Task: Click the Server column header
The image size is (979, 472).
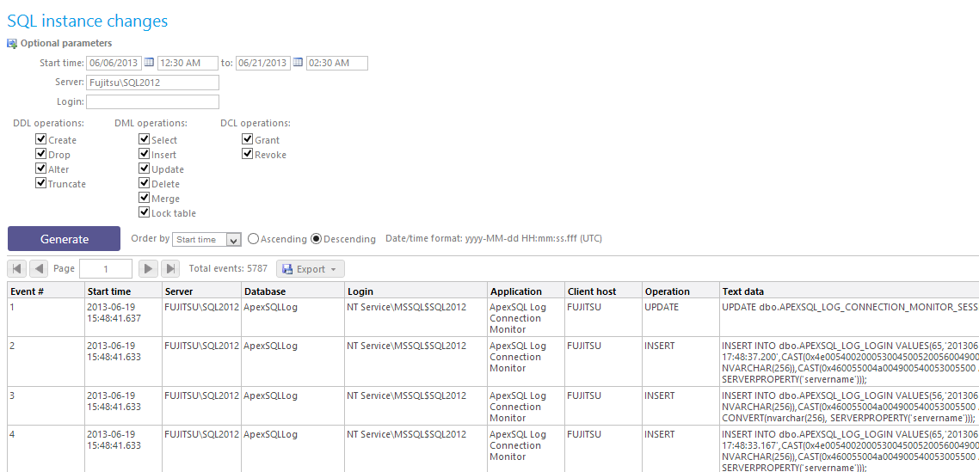Action: (x=201, y=291)
